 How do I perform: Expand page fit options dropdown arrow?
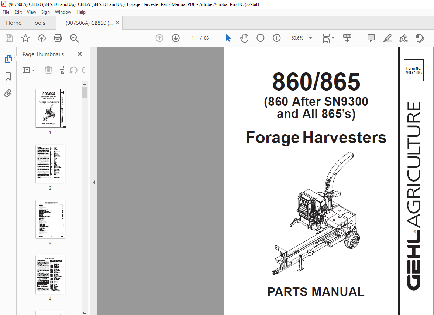[333, 38]
